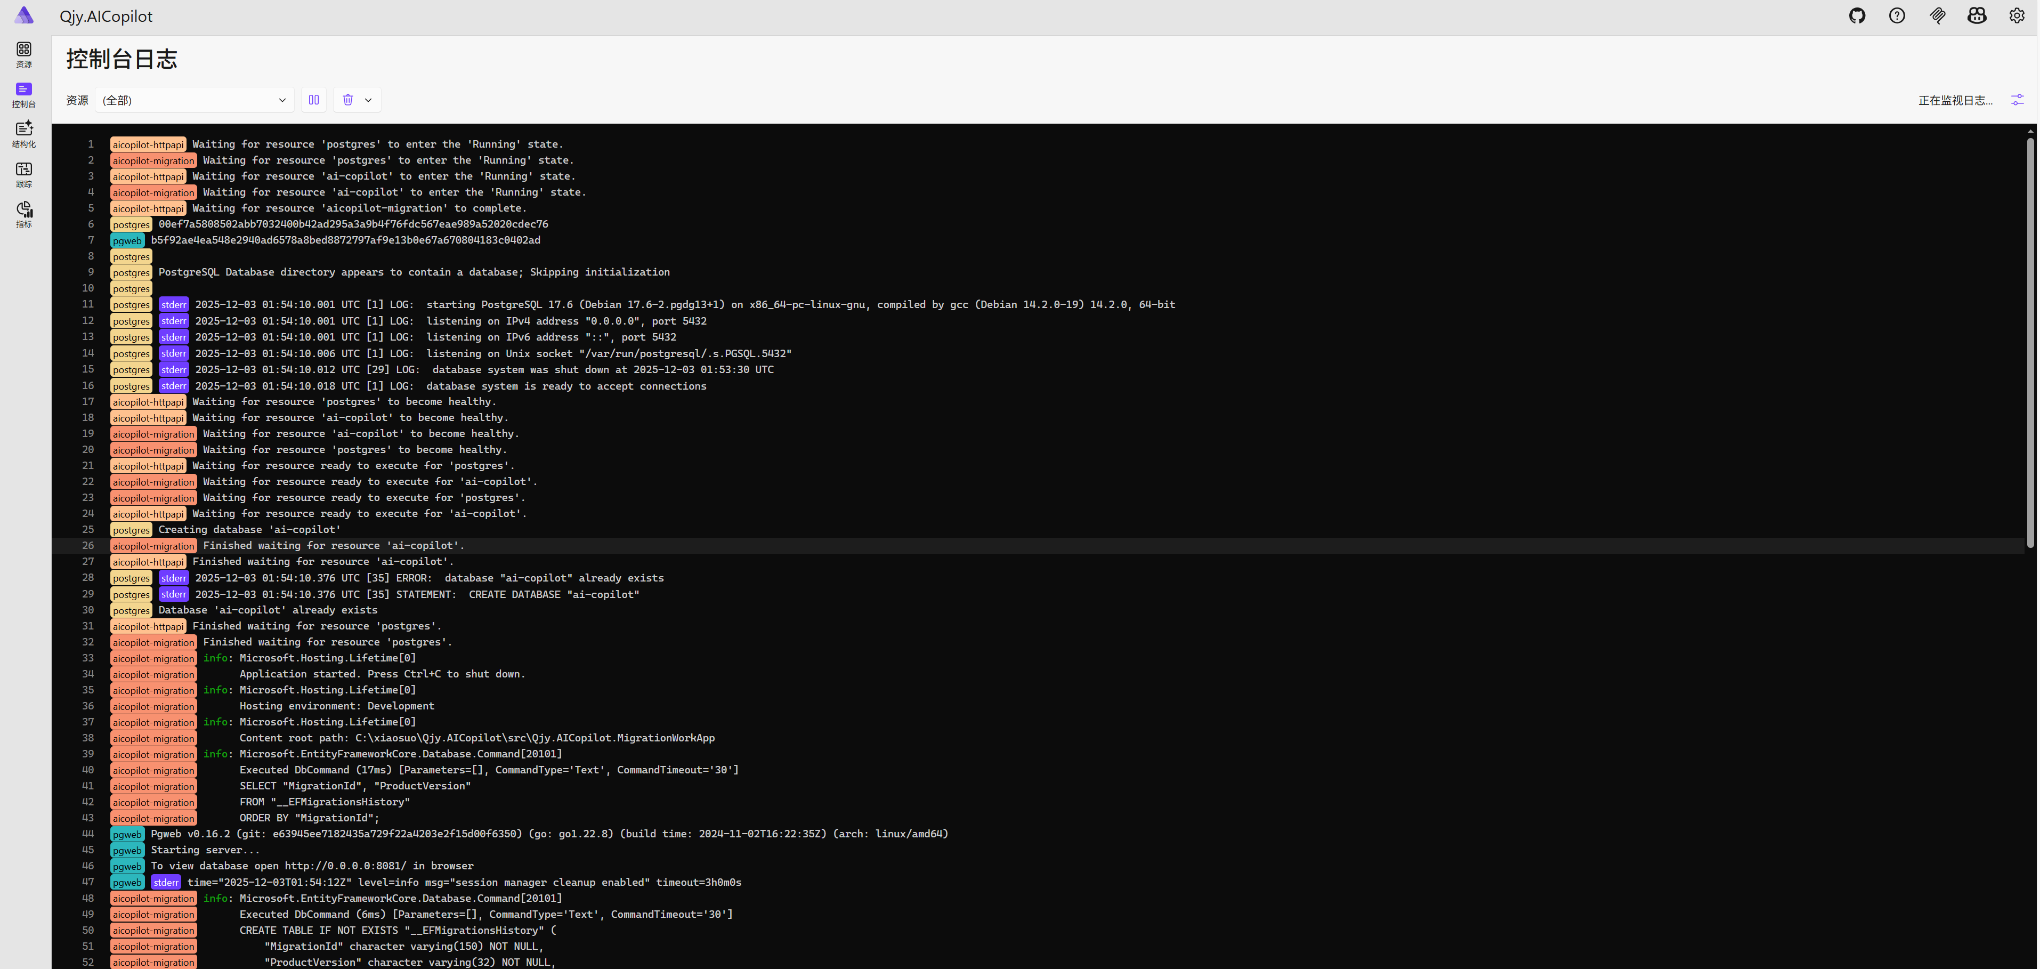Screen dimensions: 2040x969
Task: Click the help question mark icon
Action: coord(1897,16)
